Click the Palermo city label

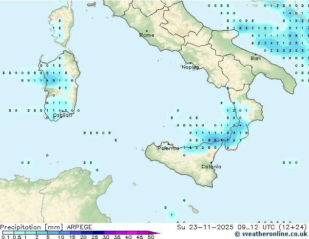[x=168, y=148]
